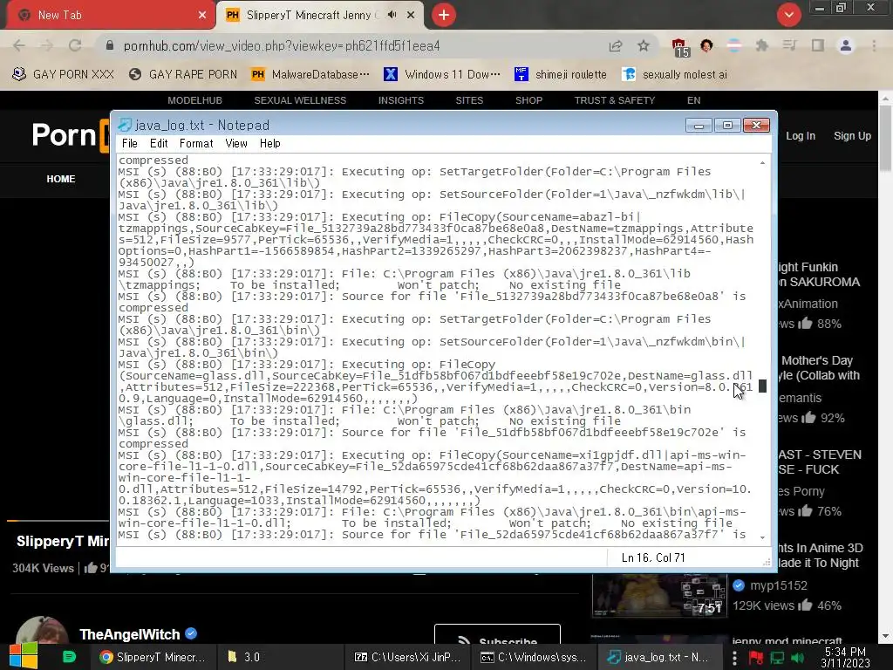This screenshot has height=670, width=893.
Task: Bookmark this page with the star icon
Action: click(644, 45)
